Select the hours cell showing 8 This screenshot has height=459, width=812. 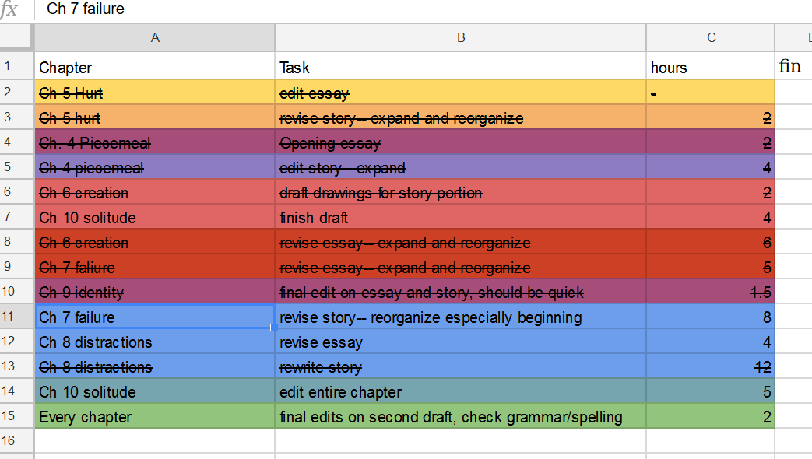point(710,317)
